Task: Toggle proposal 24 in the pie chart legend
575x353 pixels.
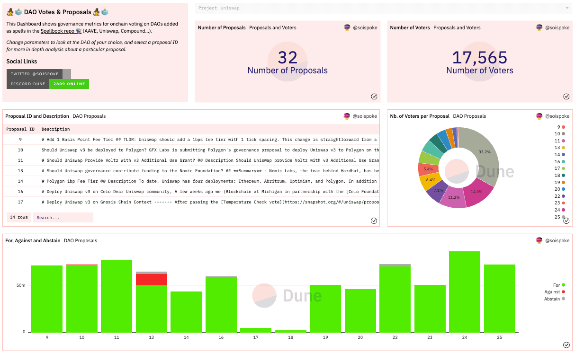Action: (x=560, y=210)
